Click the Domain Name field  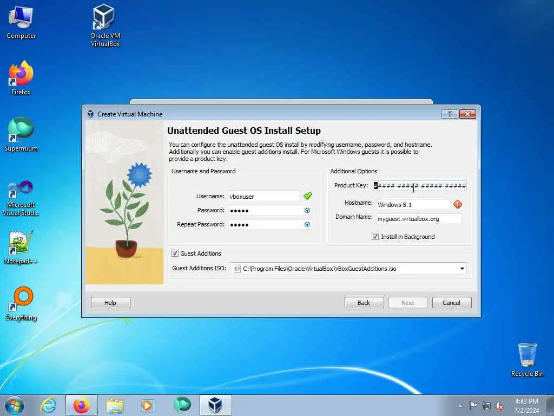tap(419, 219)
